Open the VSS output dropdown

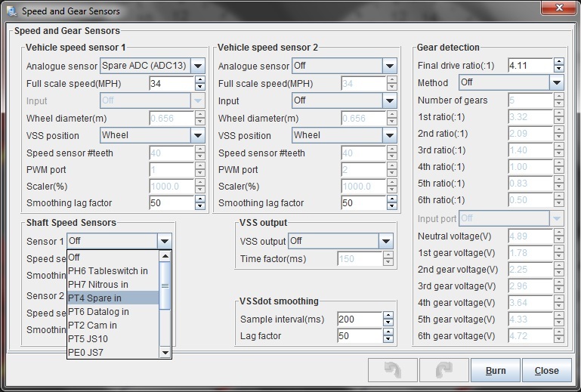pyautogui.click(x=386, y=242)
